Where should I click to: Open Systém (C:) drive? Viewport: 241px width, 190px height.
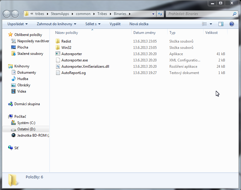[26, 123]
